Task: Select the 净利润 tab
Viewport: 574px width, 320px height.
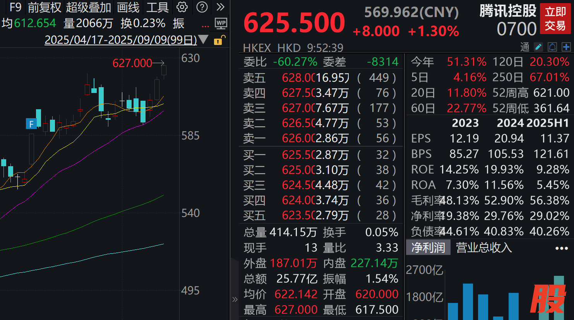Action: (x=428, y=248)
